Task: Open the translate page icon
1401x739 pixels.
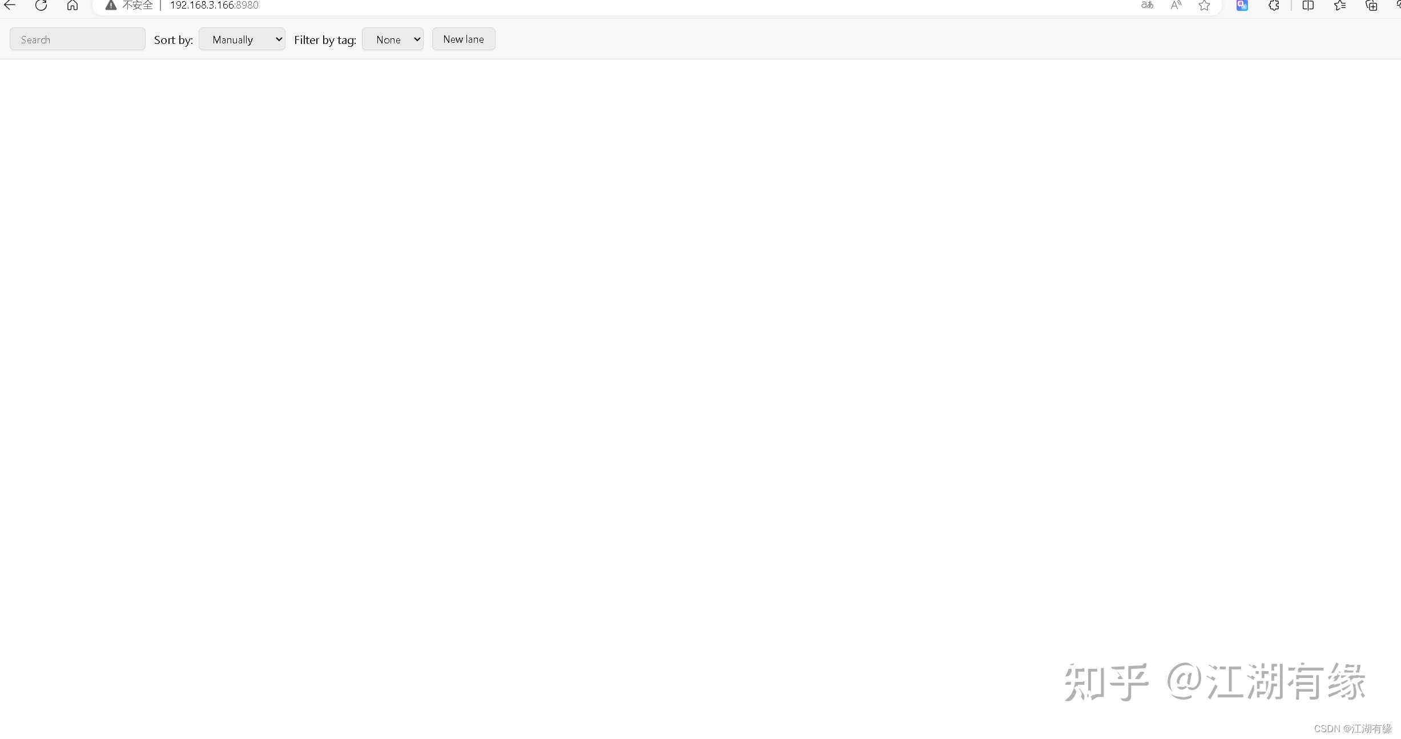Action: pos(1147,5)
